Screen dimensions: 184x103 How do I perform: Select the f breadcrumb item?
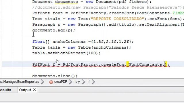(89, 82)
